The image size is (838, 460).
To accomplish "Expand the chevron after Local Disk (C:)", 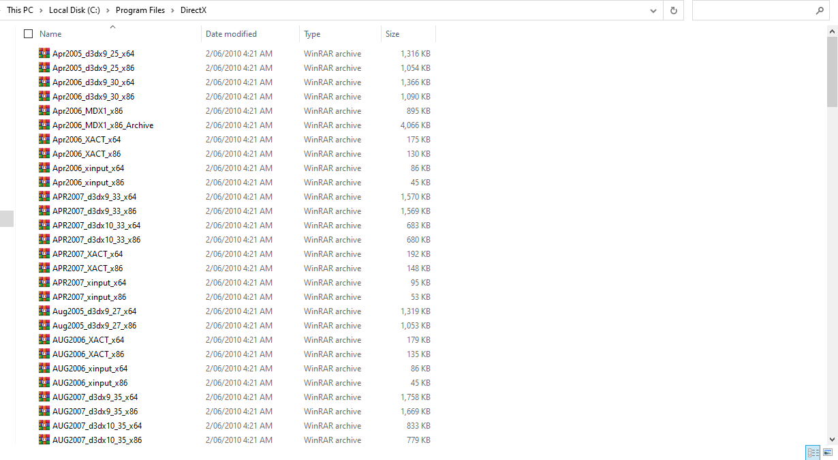I will pyautogui.click(x=108, y=10).
